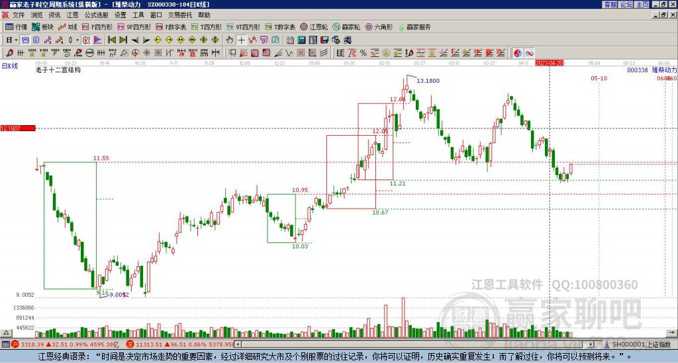Viewport: 678px width, 363px height.
Task: Click the blue infinity loop icon
Action: [x=529, y=53]
